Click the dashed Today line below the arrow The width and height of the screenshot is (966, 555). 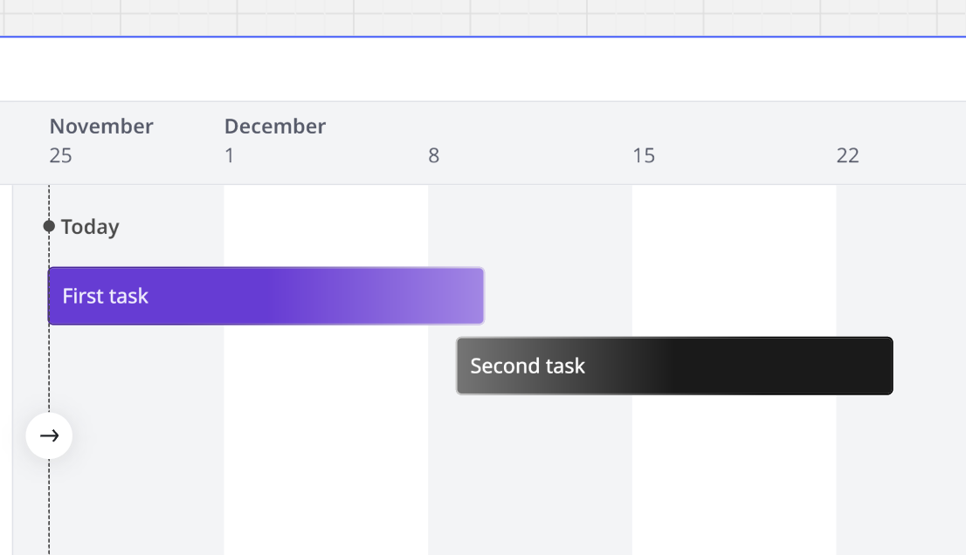pos(49,506)
